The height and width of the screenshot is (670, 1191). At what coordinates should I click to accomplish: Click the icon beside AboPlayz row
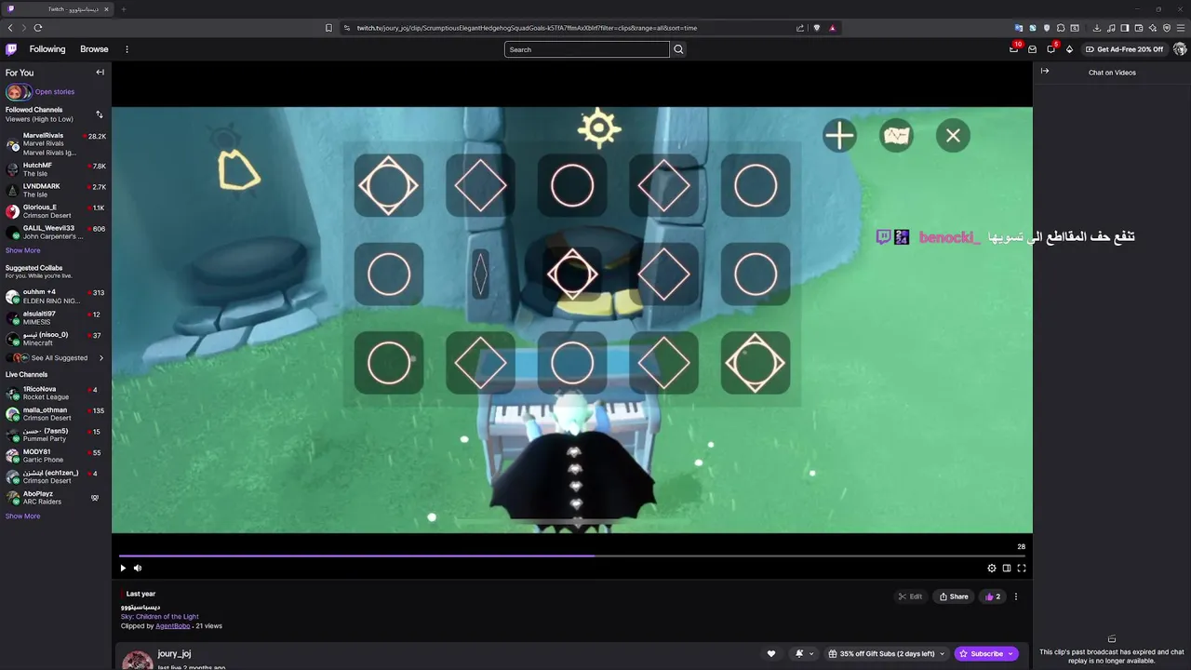pyautogui.click(x=95, y=498)
